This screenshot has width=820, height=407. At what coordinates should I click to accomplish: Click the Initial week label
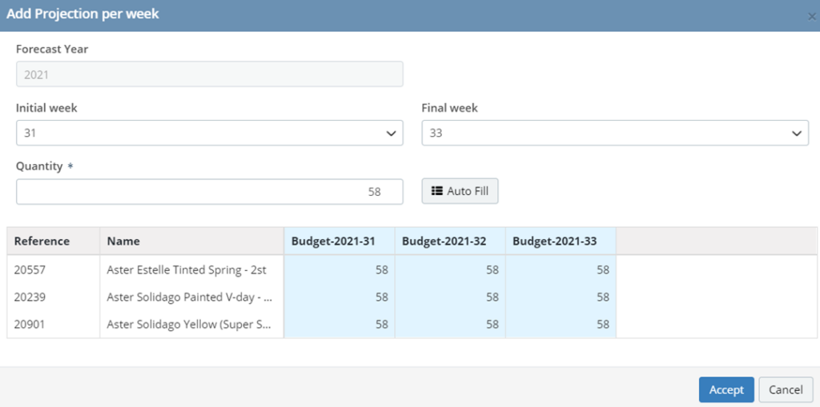pos(46,108)
